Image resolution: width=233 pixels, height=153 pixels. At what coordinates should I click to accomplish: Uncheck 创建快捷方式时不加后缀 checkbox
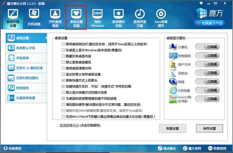click(x=63, y=86)
